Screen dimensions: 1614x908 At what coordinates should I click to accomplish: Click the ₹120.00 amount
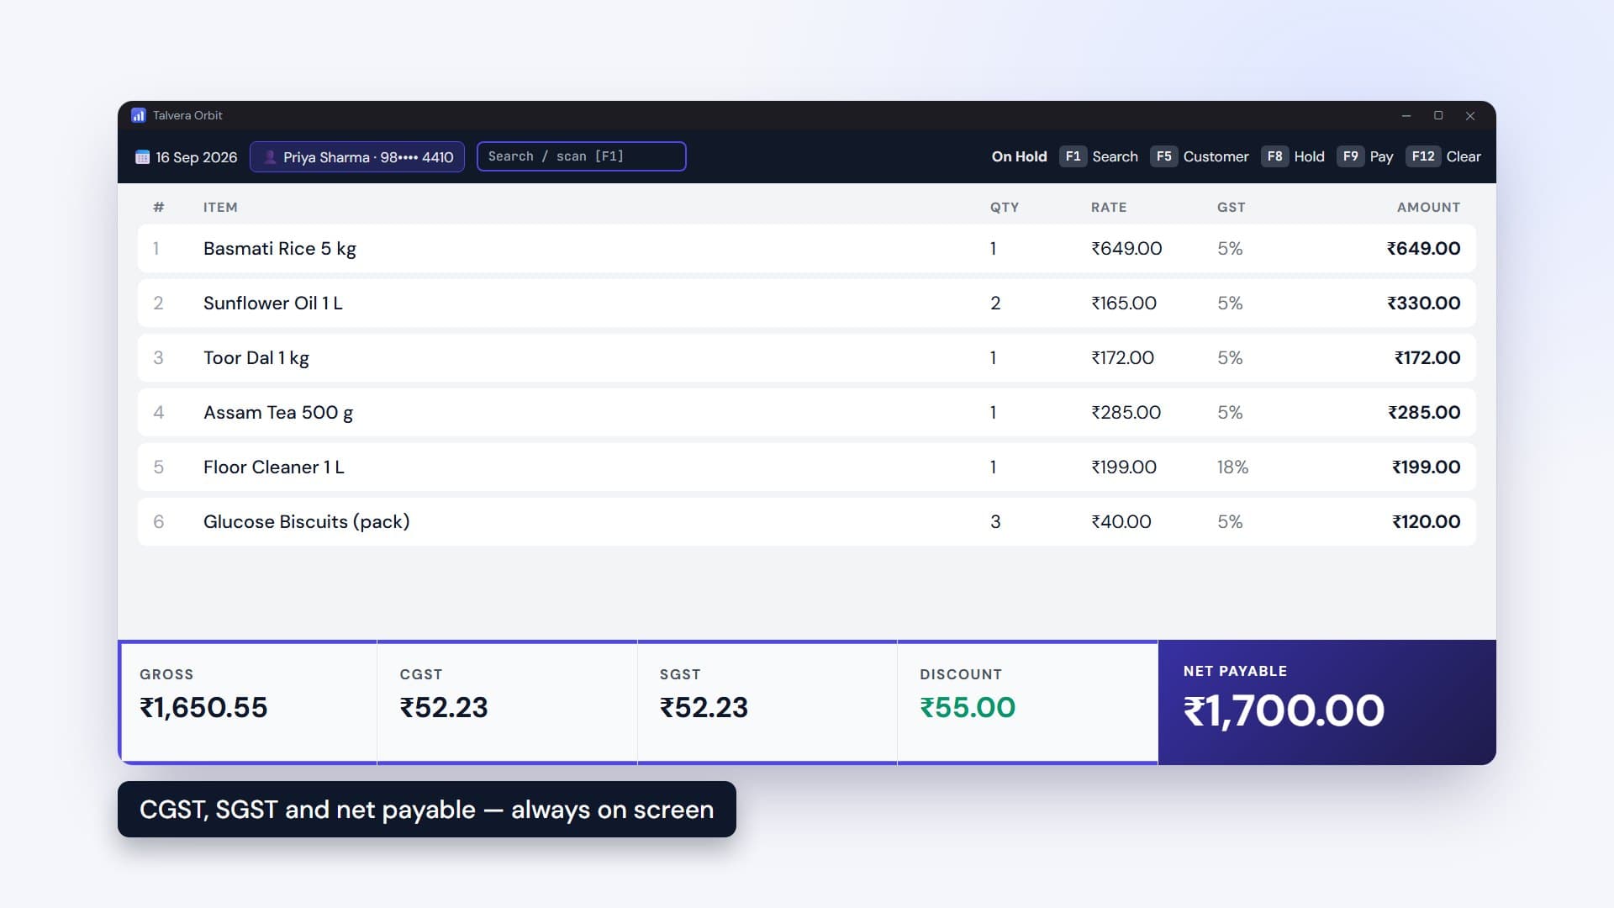1427,521
